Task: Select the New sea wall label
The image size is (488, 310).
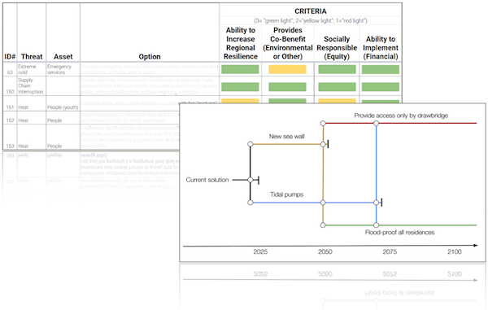Action: 286,137
